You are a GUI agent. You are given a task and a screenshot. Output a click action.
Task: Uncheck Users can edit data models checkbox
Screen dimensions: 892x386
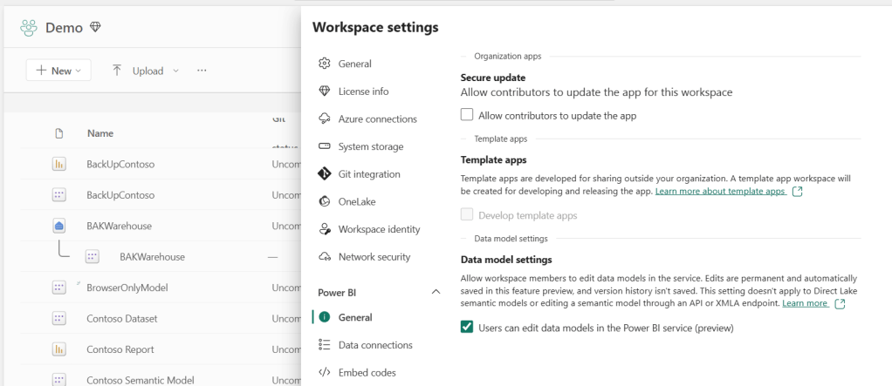click(x=467, y=328)
